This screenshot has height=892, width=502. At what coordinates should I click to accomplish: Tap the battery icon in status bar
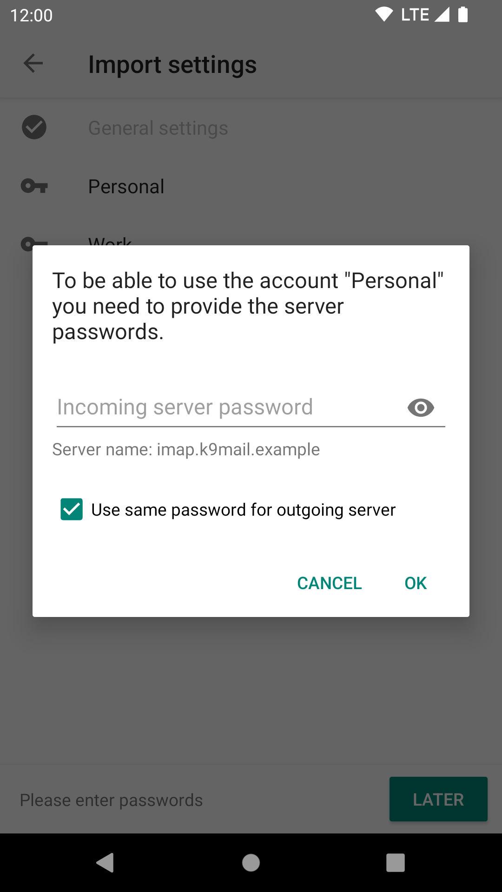point(463,14)
